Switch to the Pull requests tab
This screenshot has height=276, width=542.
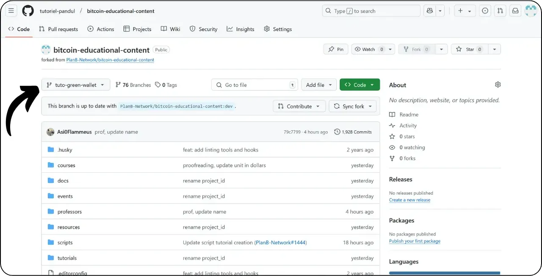(58, 29)
